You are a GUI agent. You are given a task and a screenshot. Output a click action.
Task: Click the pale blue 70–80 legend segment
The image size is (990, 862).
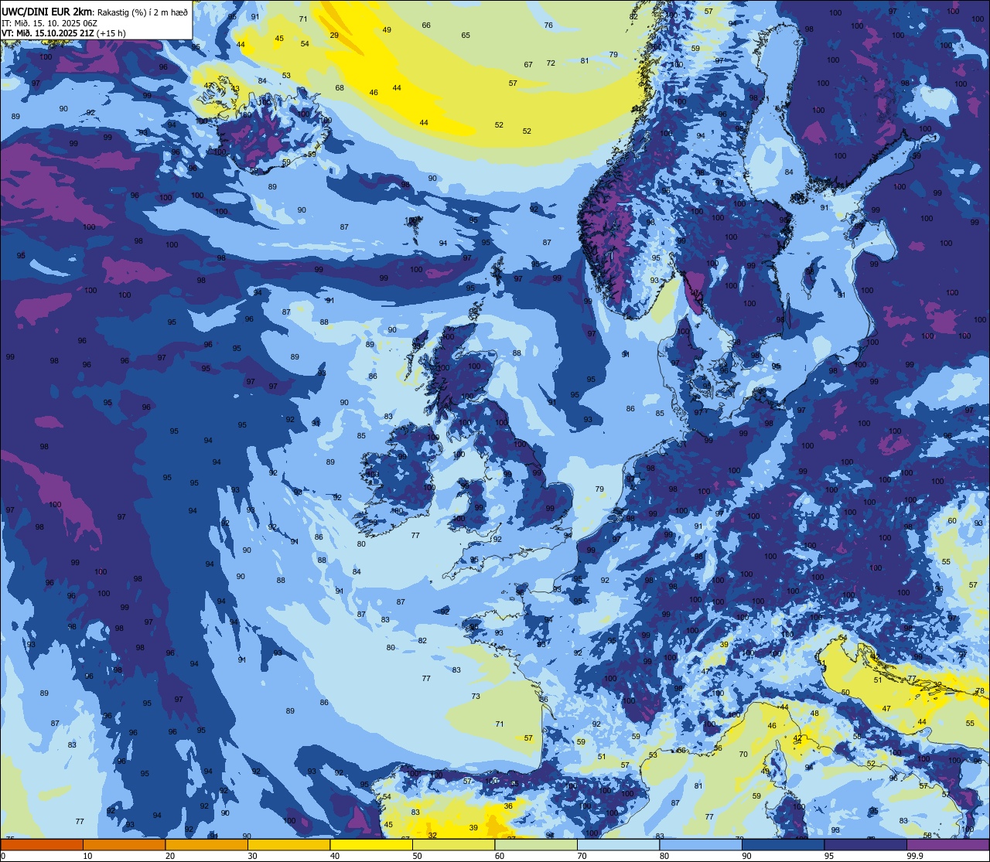619,844
